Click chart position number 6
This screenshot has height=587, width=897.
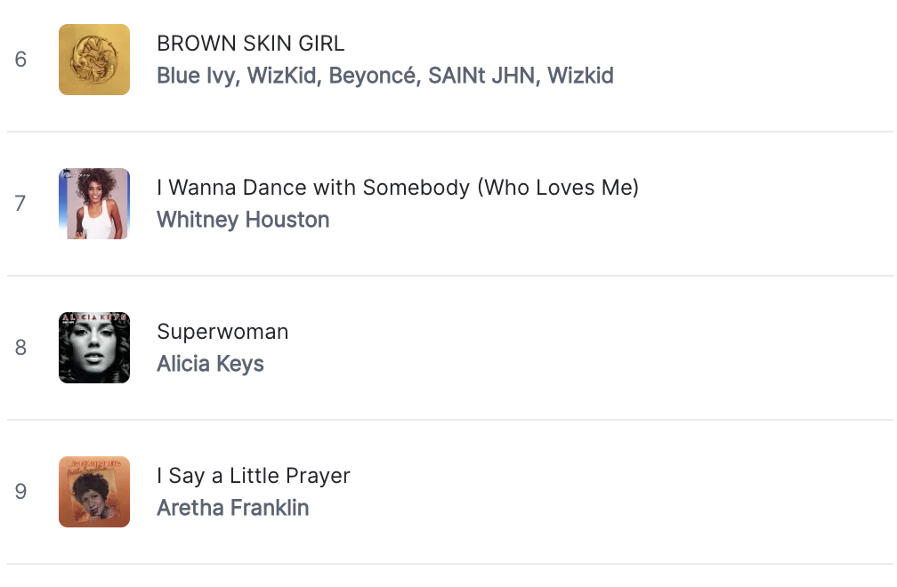[x=20, y=60]
